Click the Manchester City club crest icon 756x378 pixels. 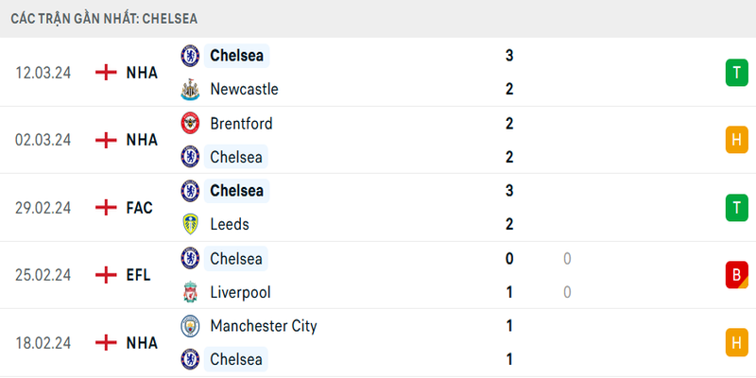190,326
